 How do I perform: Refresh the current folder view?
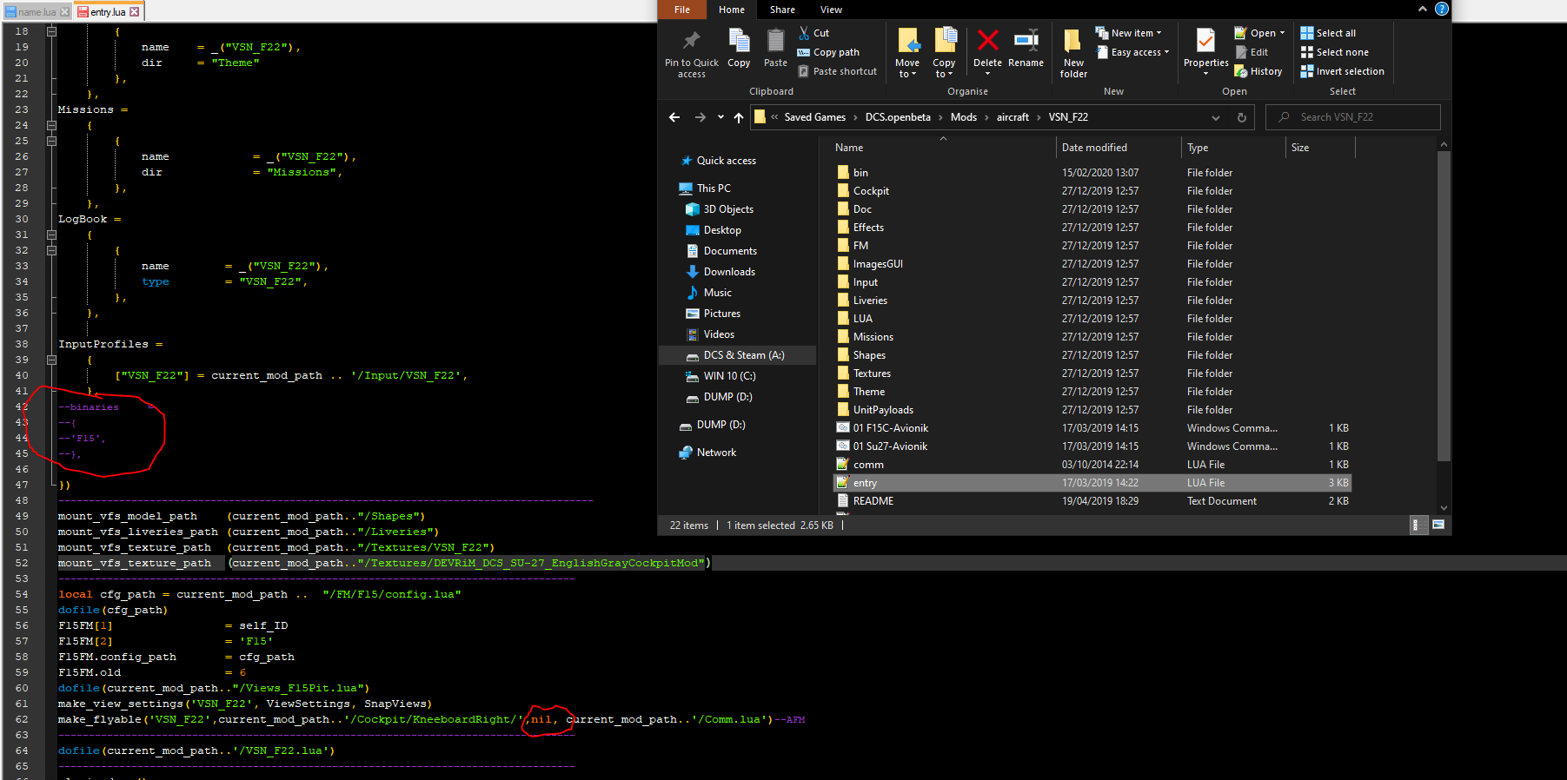(1241, 117)
